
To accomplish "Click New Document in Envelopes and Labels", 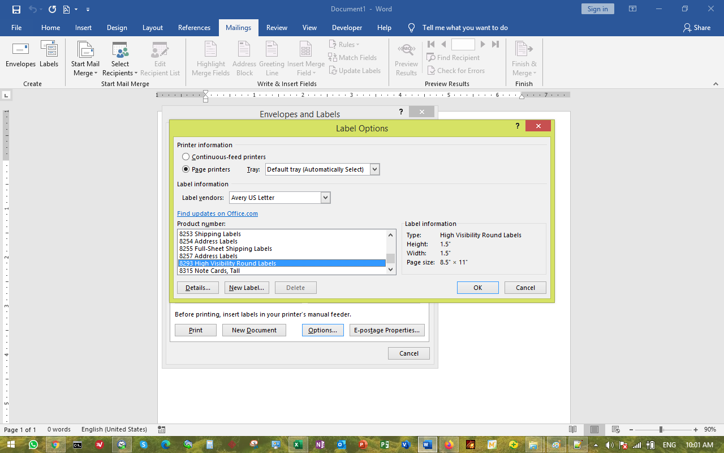I will [x=254, y=330].
